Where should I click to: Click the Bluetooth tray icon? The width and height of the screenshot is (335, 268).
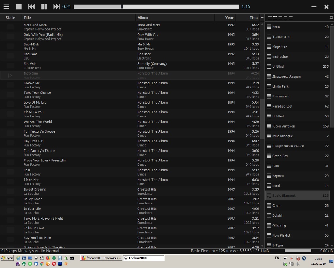click(x=304, y=258)
